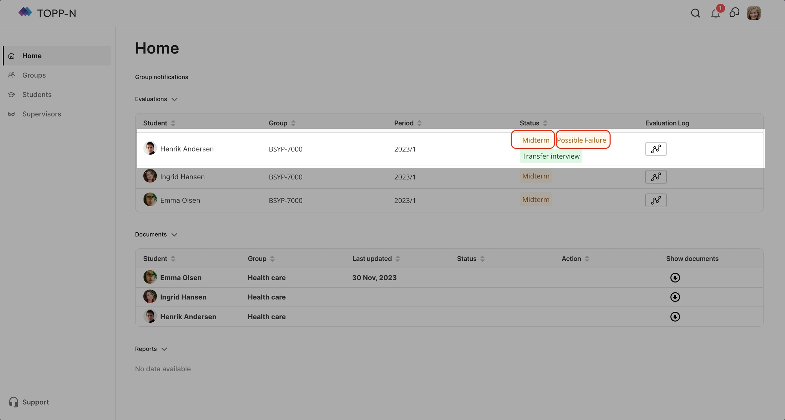The width and height of the screenshot is (785, 420).
Task: Go to Groups in sidebar
Action: (34, 75)
